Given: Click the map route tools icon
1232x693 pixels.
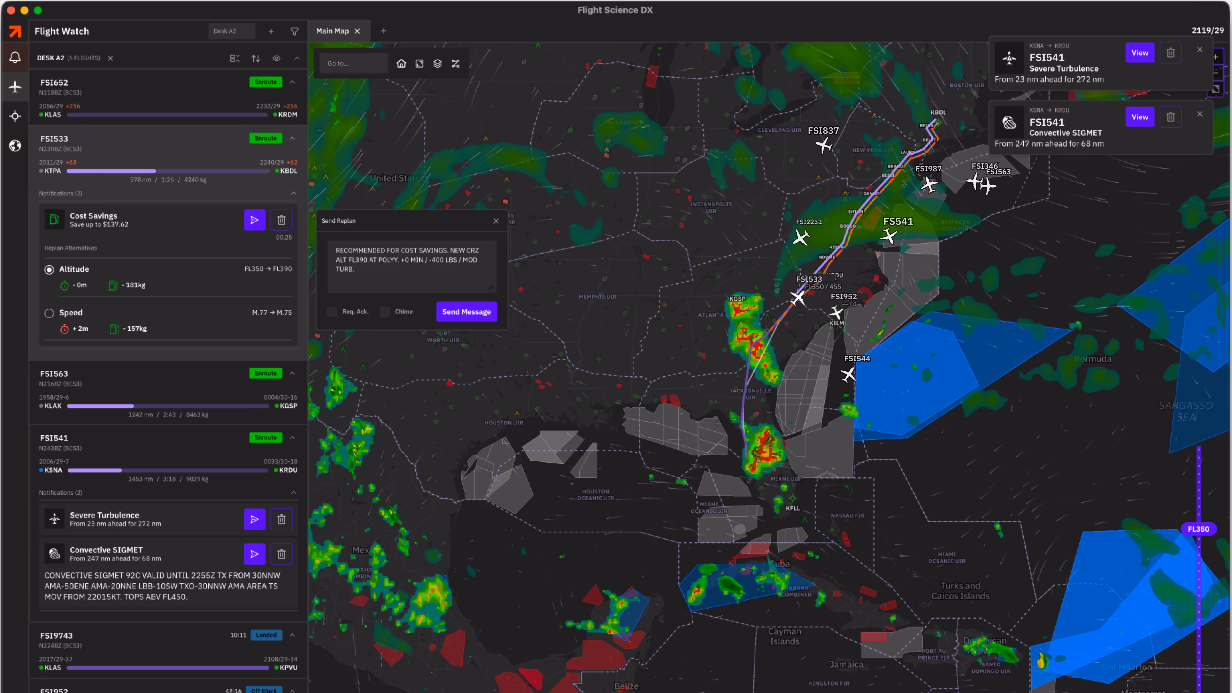Looking at the screenshot, I should click(456, 64).
